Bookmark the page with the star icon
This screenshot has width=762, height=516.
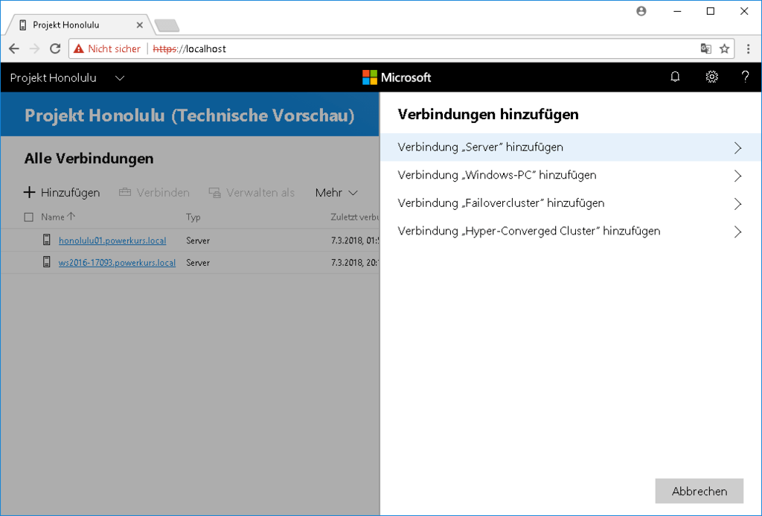pos(725,48)
